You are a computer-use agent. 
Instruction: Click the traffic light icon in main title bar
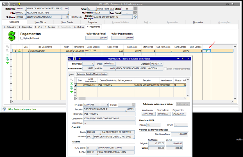pos(8,4)
